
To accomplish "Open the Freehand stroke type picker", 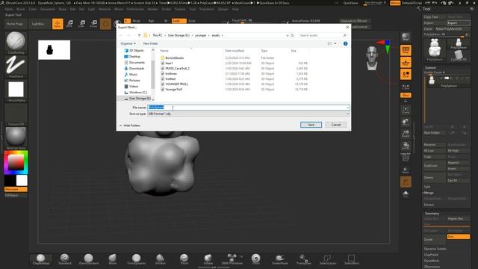I will [x=16, y=67].
